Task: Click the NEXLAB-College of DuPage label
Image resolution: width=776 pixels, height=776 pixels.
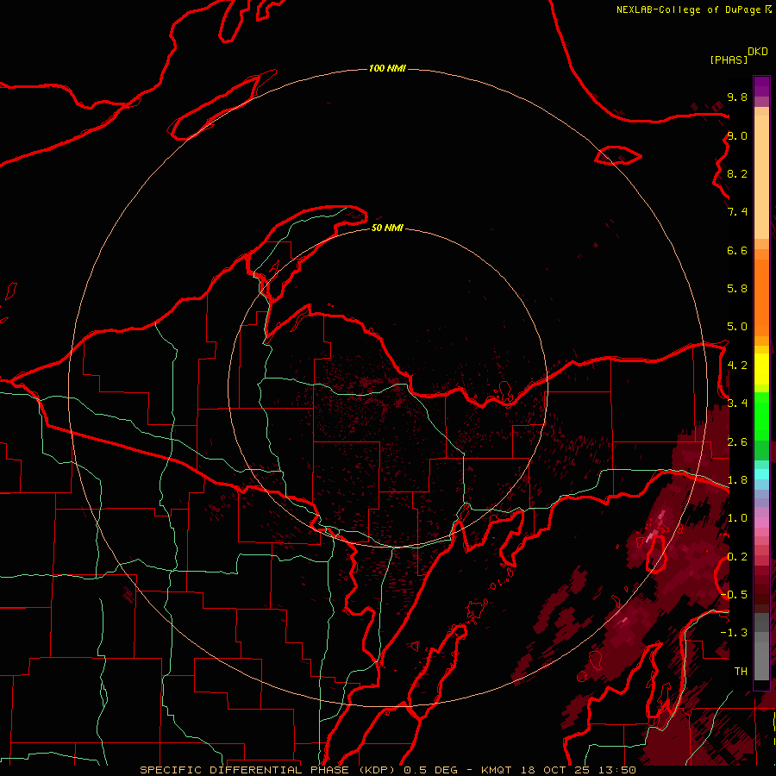Action: coord(690,9)
